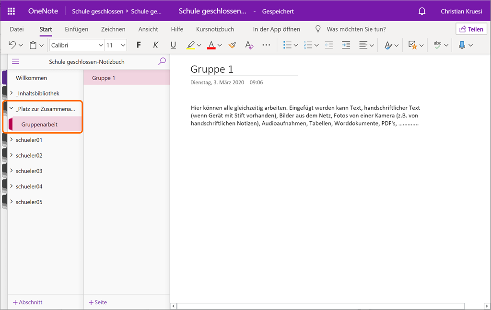Viewport: 491px width, 310px height.
Task: Click the clear formatting icon
Action: [x=249, y=45]
